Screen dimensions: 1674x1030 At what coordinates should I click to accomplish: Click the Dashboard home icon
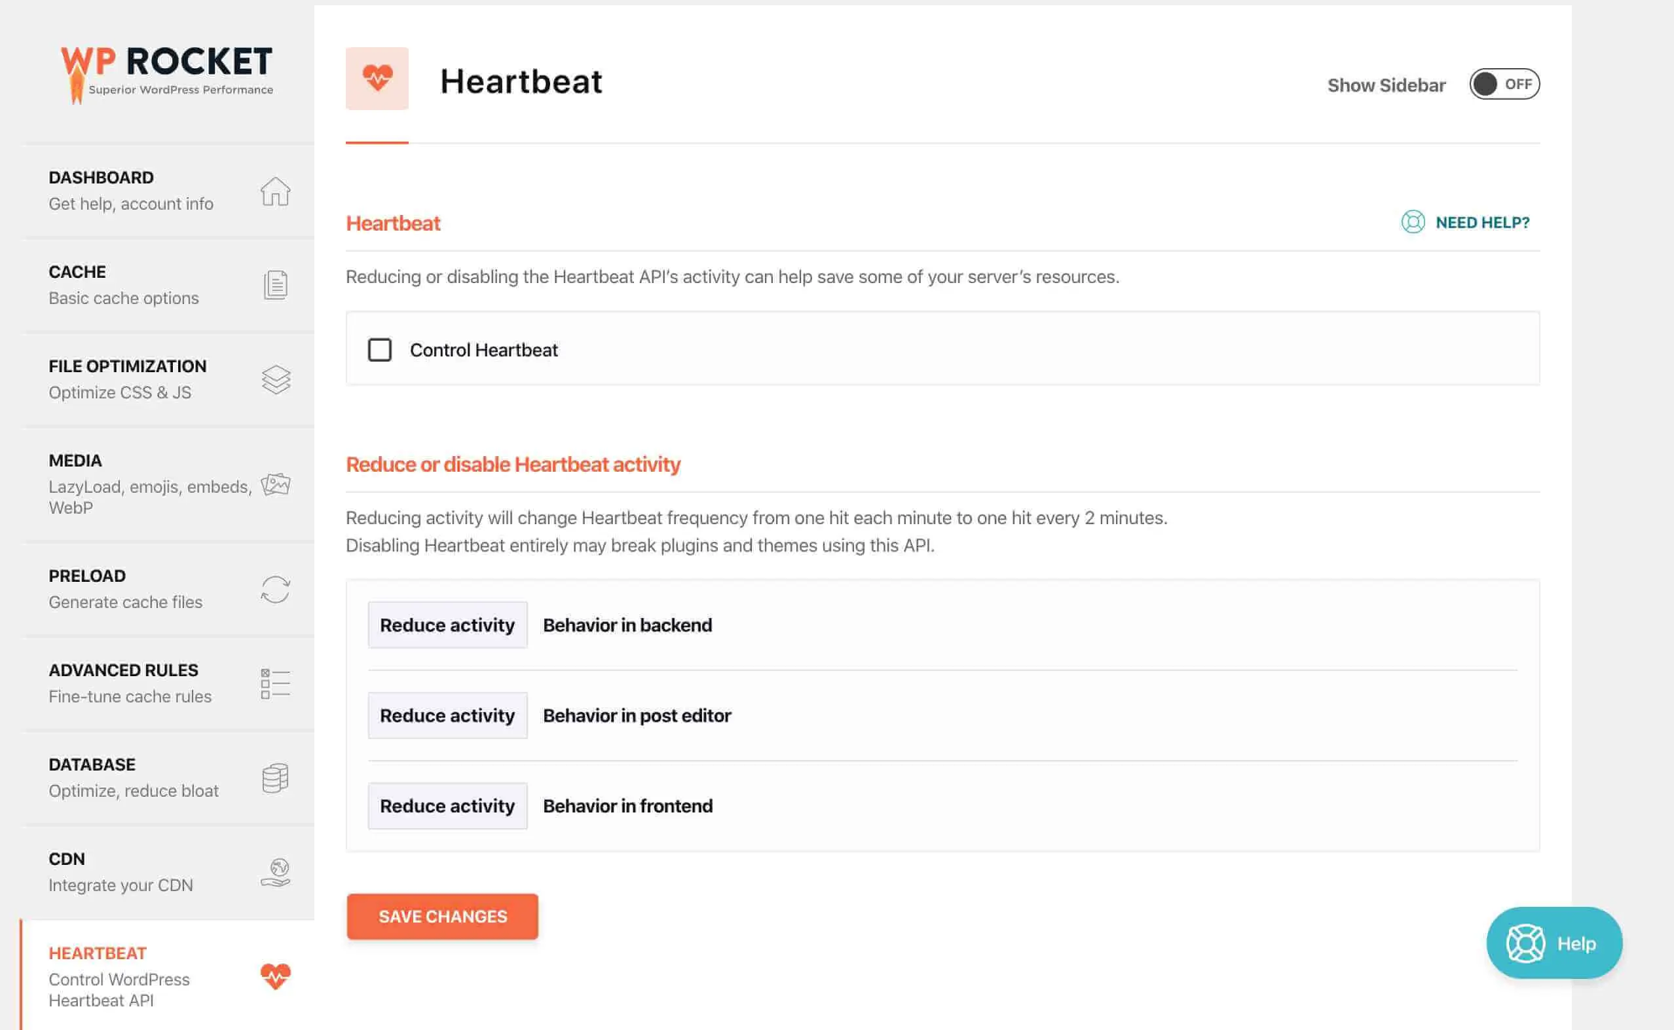[x=275, y=191]
